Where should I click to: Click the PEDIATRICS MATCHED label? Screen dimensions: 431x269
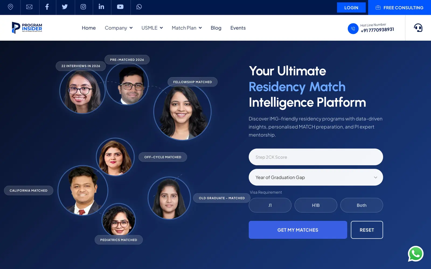click(x=119, y=240)
